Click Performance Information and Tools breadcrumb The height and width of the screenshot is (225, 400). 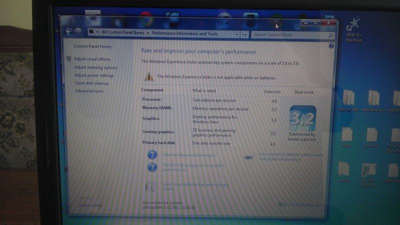click(184, 33)
